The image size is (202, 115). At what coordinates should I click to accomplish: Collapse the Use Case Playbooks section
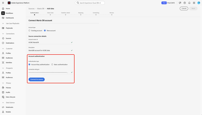(3, 24)
